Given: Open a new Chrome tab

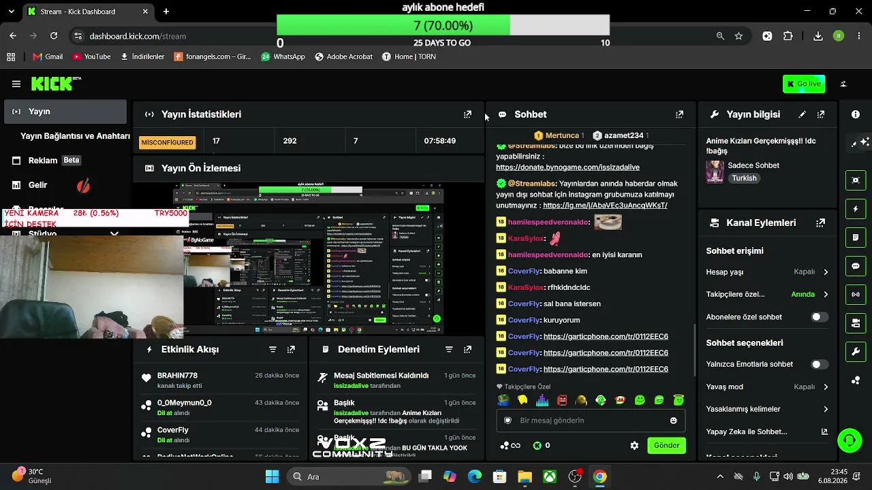Looking at the screenshot, I should tap(166, 12).
